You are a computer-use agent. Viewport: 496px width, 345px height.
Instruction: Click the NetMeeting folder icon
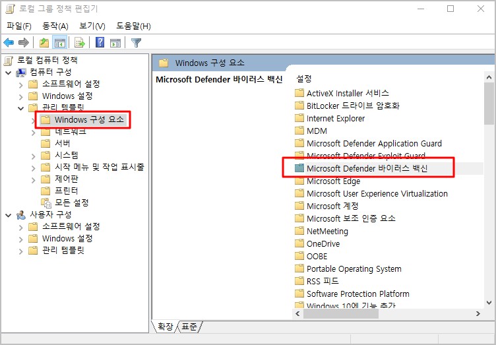[x=299, y=231]
